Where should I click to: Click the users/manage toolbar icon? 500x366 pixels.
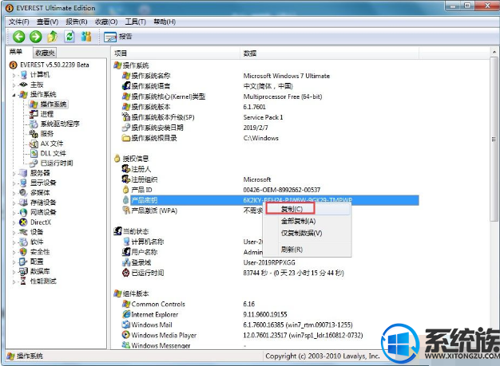(x=86, y=37)
